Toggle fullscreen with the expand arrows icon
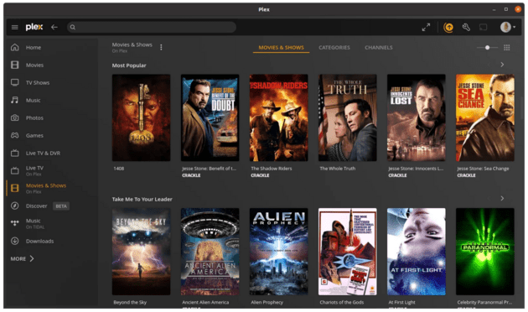This screenshot has height=312, width=528. point(426,28)
